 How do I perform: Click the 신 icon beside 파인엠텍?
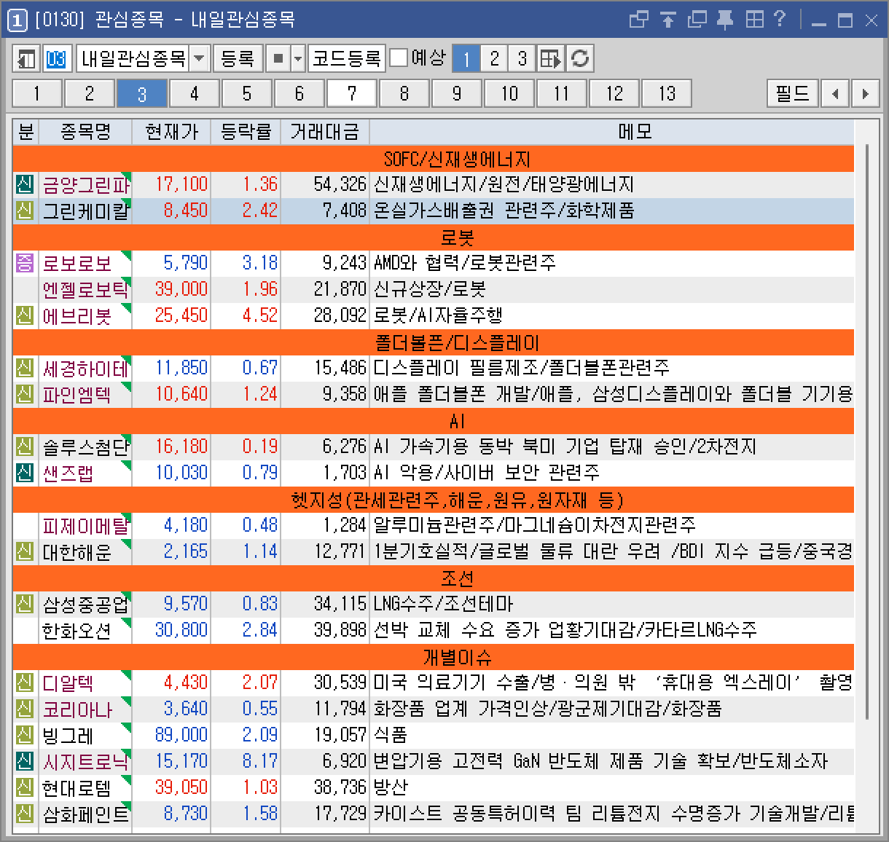click(x=25, y=394)
